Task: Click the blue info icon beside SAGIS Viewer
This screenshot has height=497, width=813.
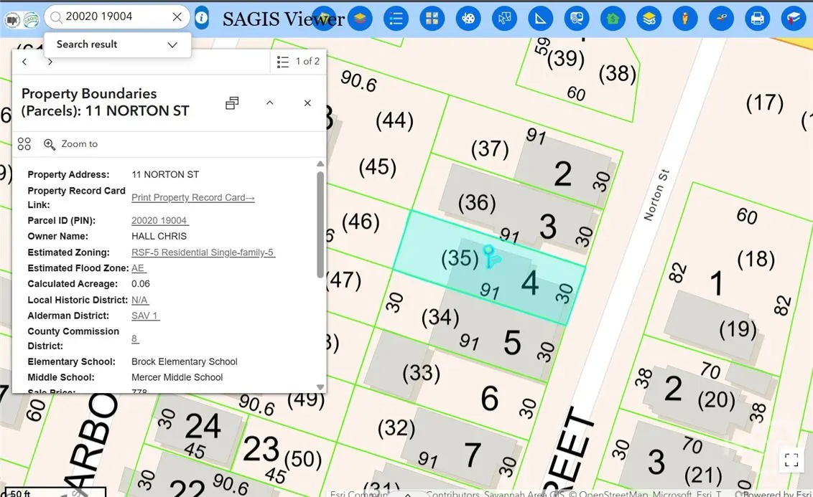Action: click(x=201, y=18)
